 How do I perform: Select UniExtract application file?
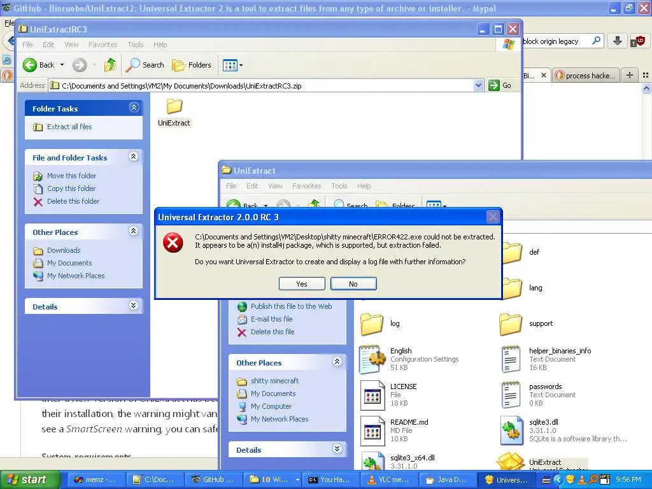pyautogui.click(x=542, y=462)
